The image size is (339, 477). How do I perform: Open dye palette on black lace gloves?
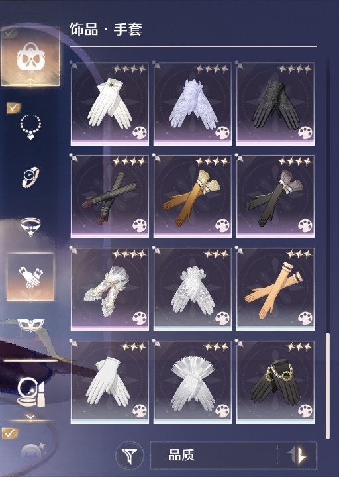click(305, 132)
